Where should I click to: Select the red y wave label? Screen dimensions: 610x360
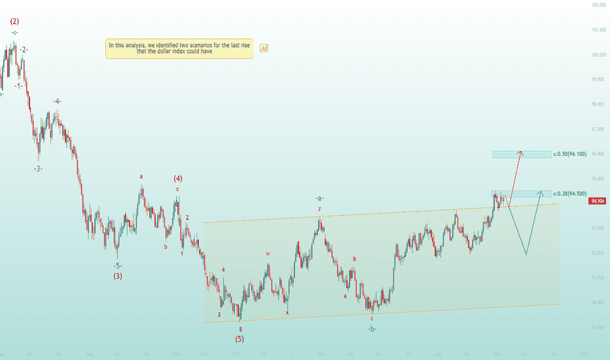(x=319, y=208)
